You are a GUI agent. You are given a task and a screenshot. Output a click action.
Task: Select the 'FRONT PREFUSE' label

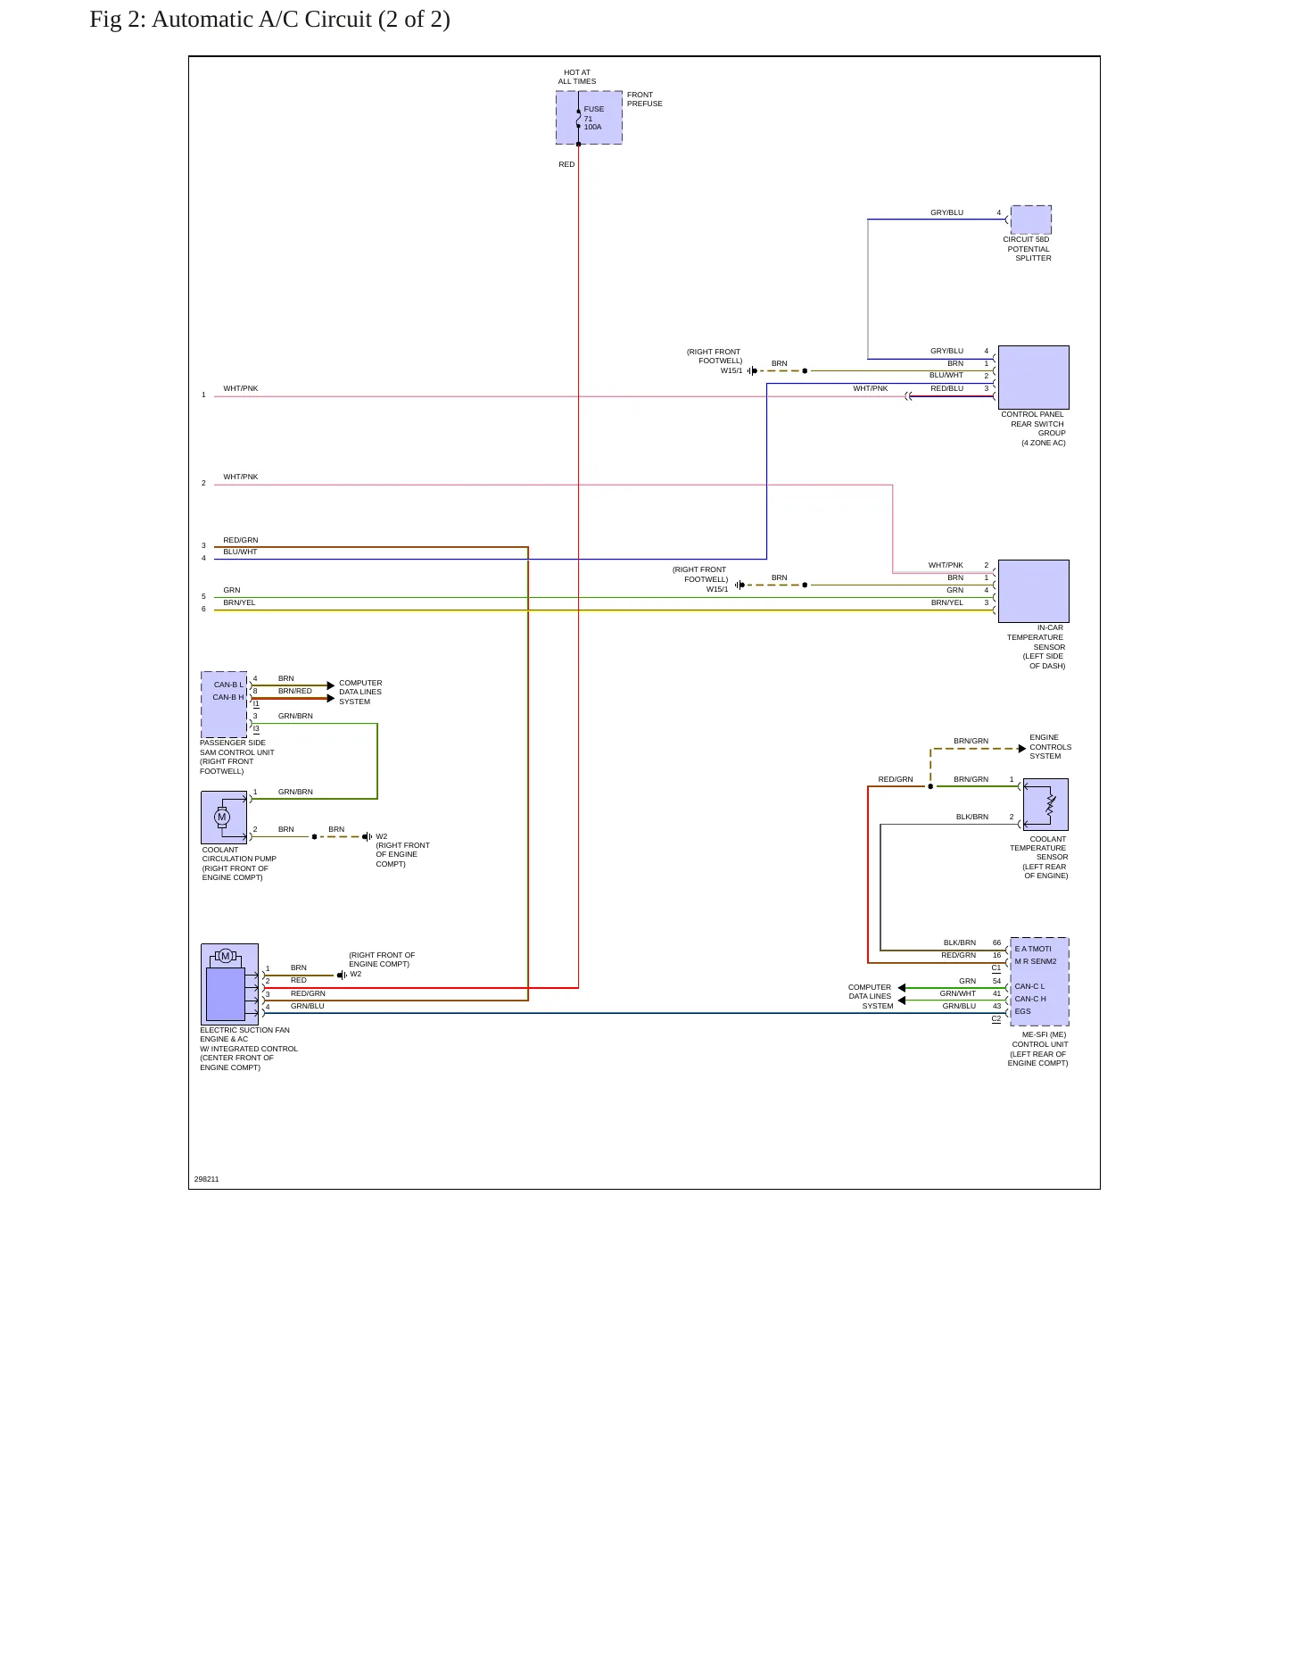[645, 99]
